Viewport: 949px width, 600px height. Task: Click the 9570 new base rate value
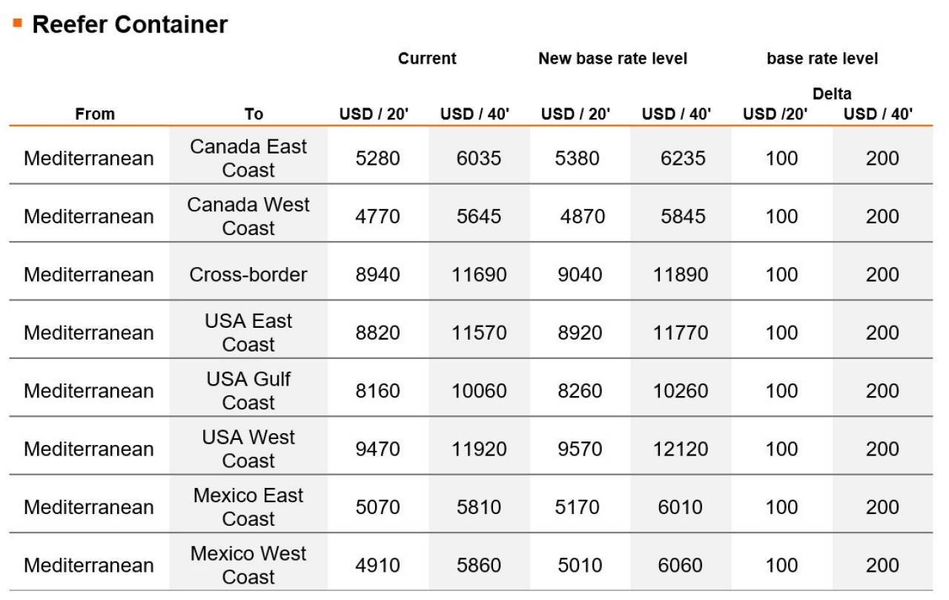580,449
